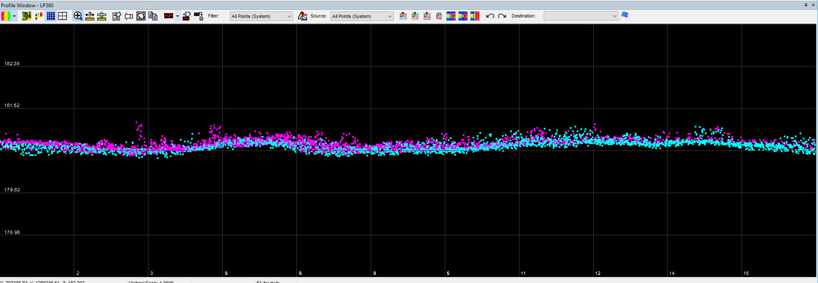Viewport: 818px width, 283px height.
Task: Click the copy documents icon
Action: click(153, 16)
